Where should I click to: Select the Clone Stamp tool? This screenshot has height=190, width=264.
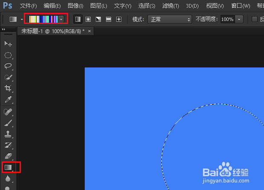tap(8, 134)
